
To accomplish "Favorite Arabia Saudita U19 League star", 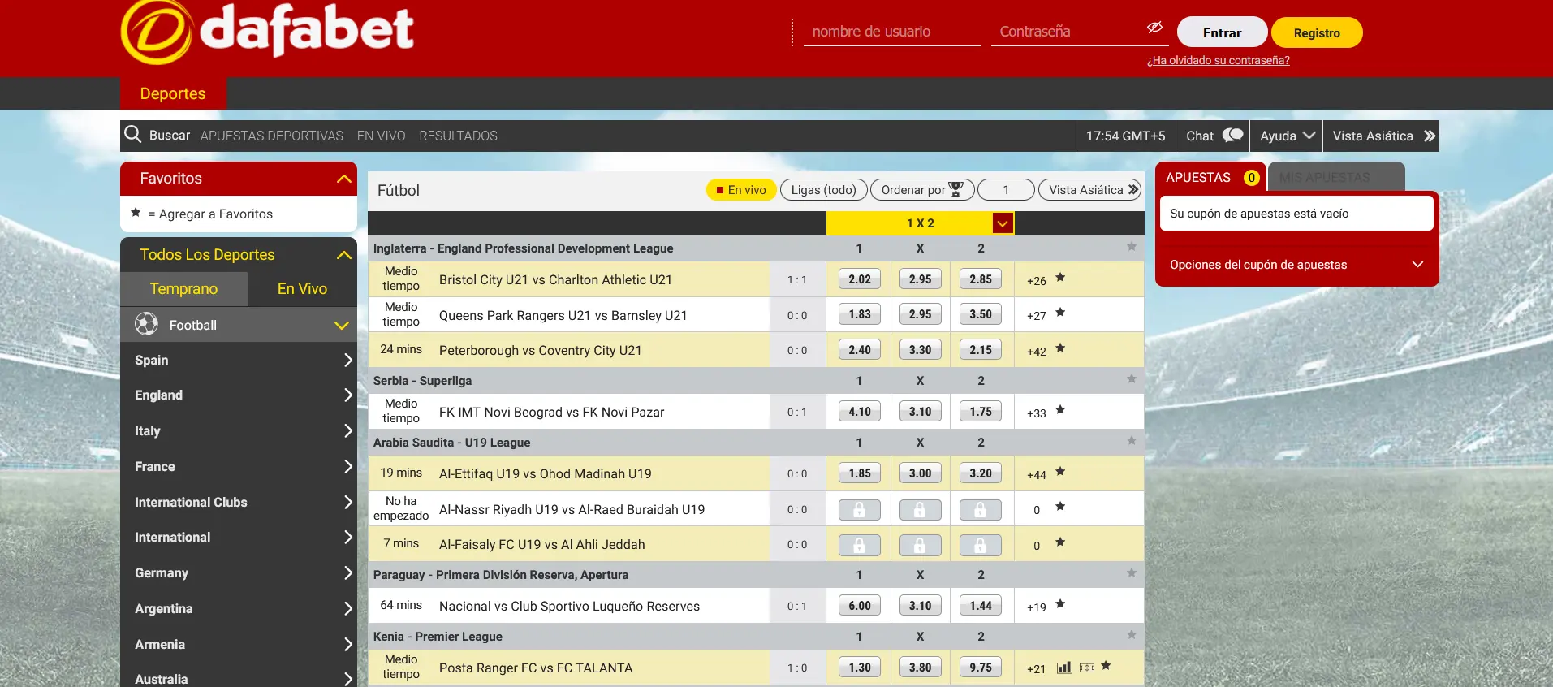I will (x=1132, y=441).
